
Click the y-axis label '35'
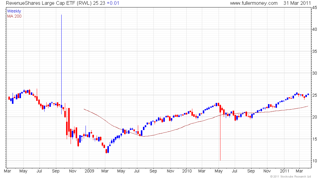click(x=314, y=51)
